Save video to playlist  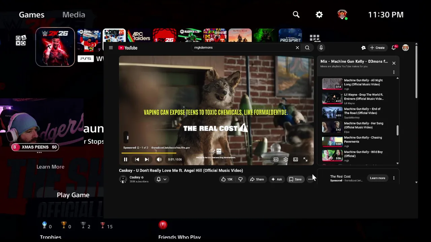(295, 179)
